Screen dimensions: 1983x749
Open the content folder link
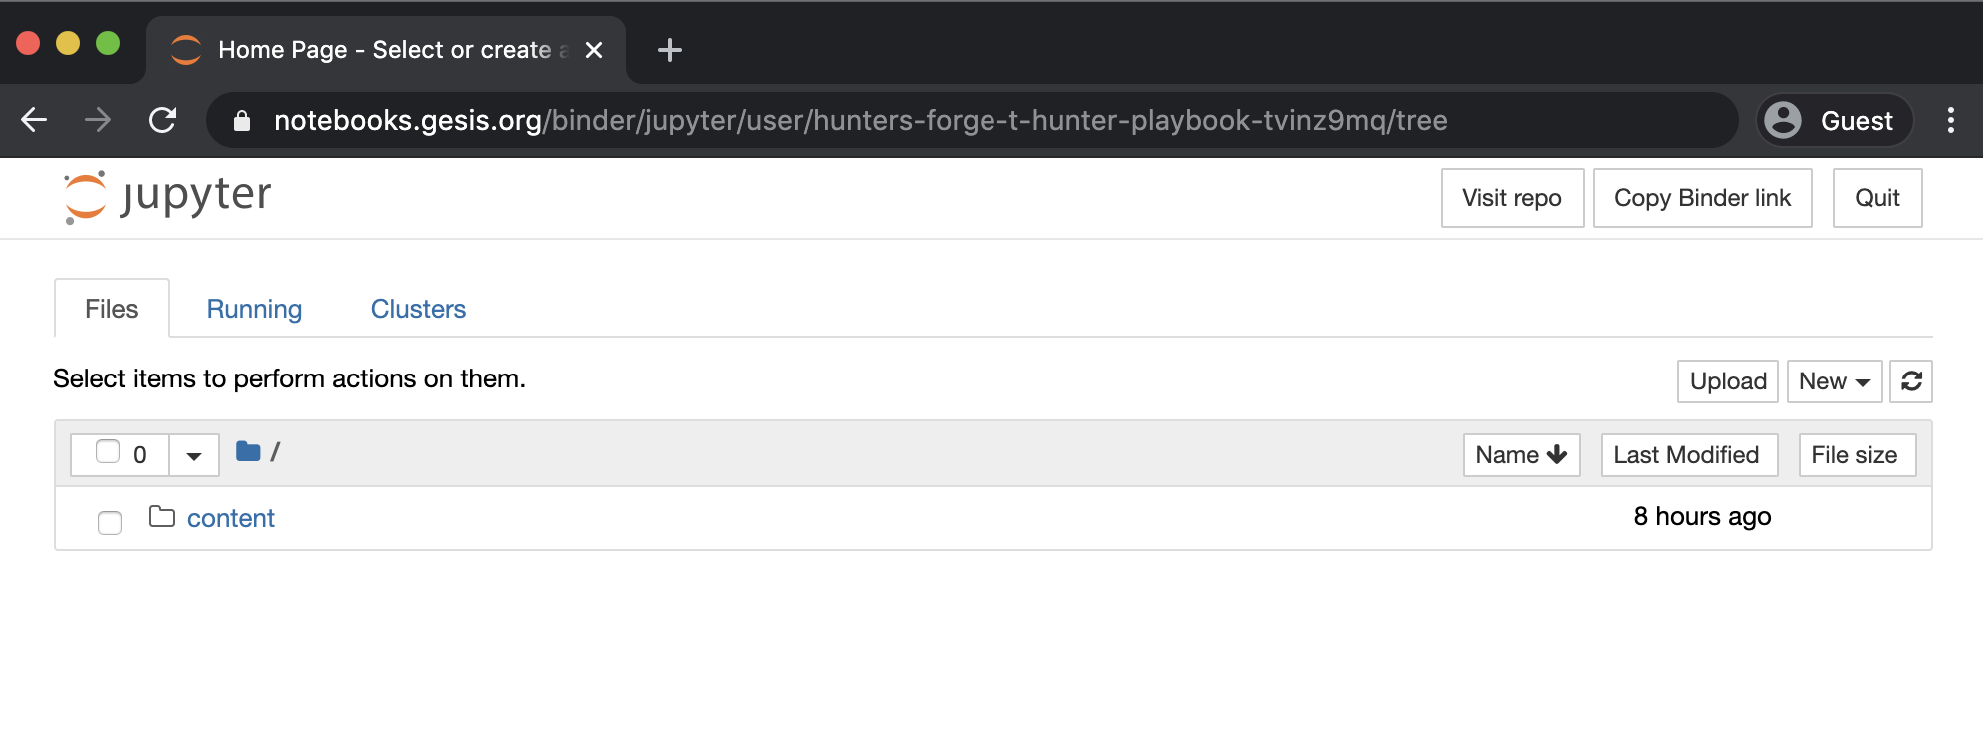click(230, 518)
